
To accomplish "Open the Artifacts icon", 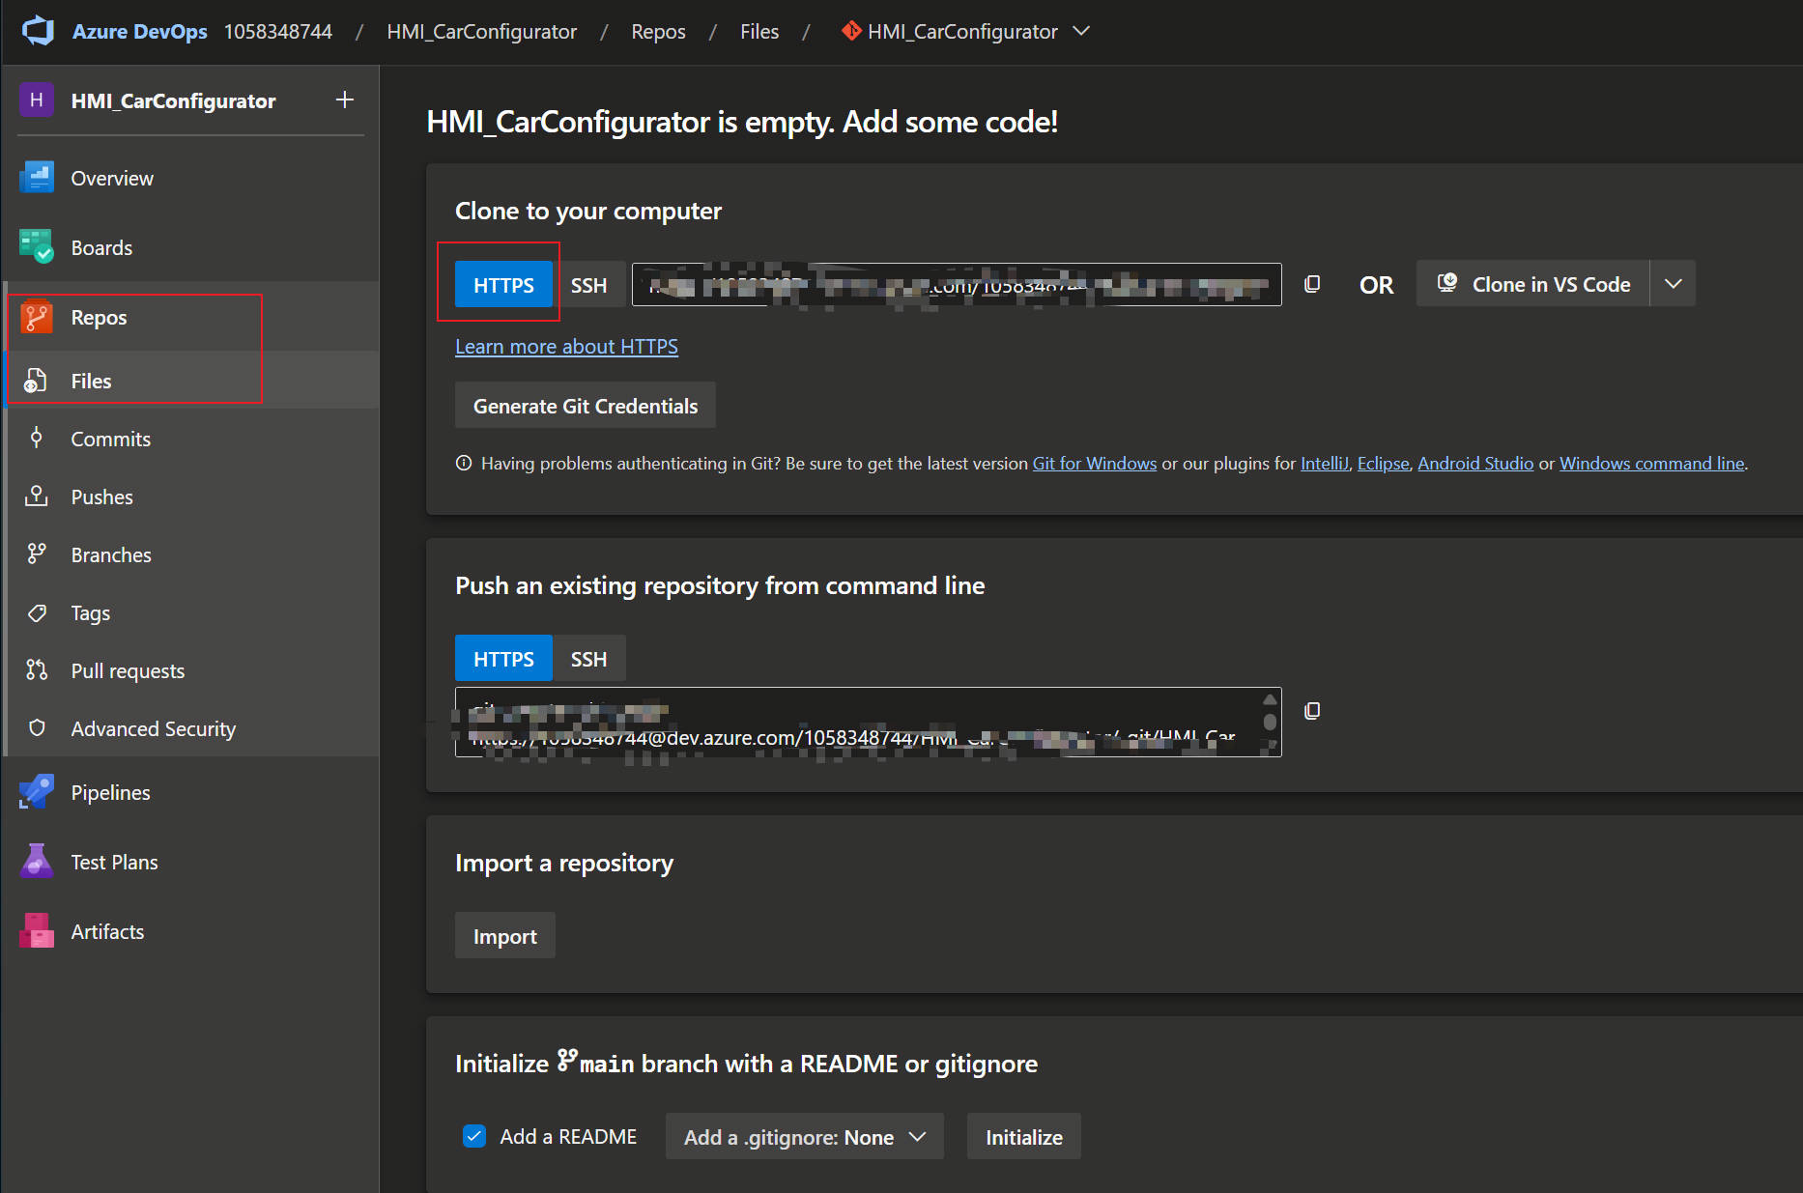I will (37, 931).
